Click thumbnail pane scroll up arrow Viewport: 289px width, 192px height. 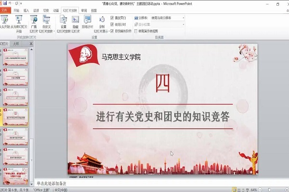point(31,49)
